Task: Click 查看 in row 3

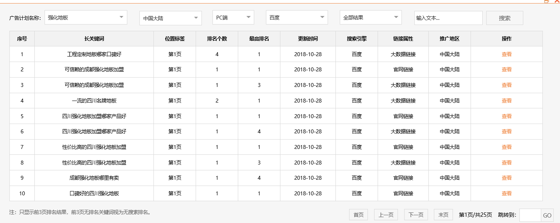Action: pyautogui.click(x=506, y=85)
